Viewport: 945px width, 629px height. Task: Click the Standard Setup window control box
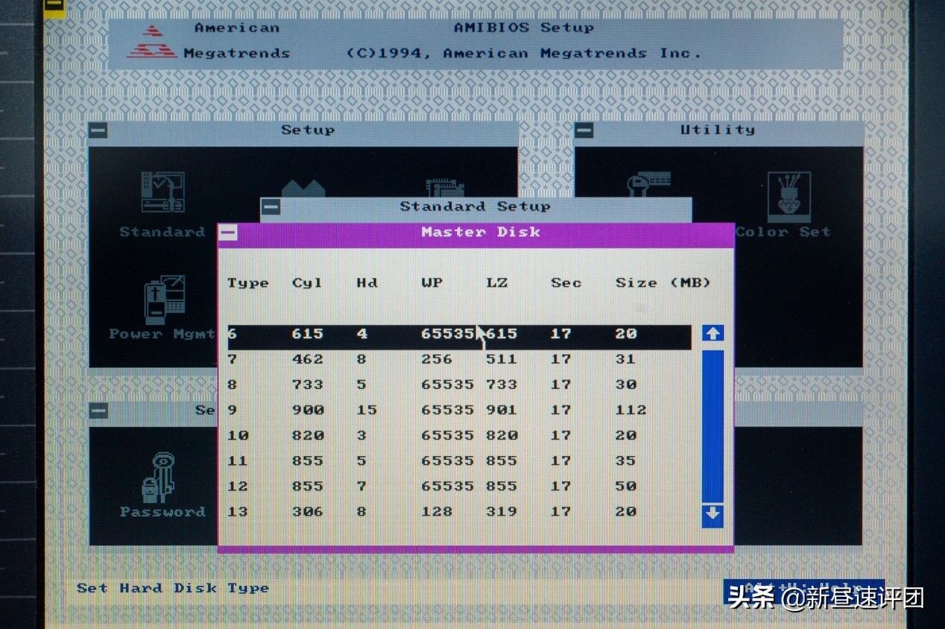point(271,207)
